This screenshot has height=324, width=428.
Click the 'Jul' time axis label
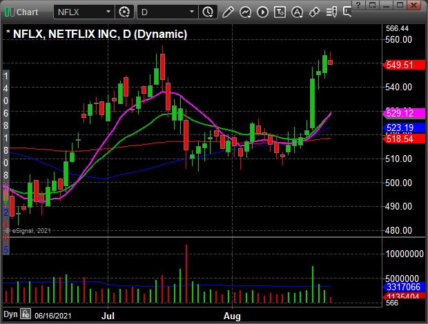108,316
